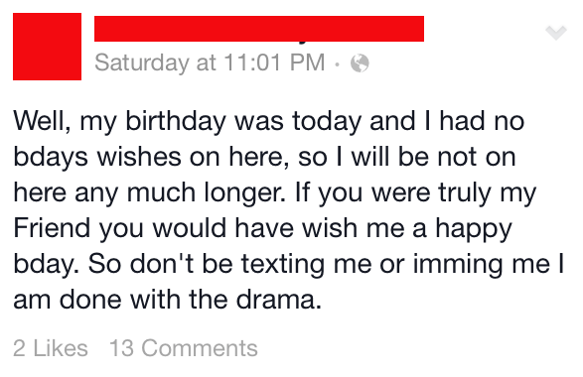
Task: Click the word 'Saturday' in the timestamp
Action: (142, 63)
